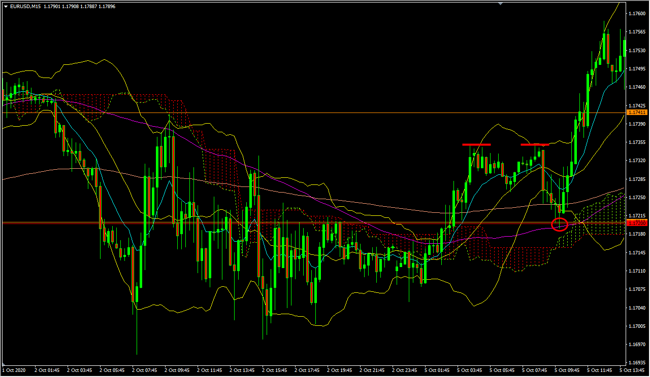This screenshot has height=377, width=650.
Task: Click the orange 1.17411 price level label
Action: coord(637,112)
